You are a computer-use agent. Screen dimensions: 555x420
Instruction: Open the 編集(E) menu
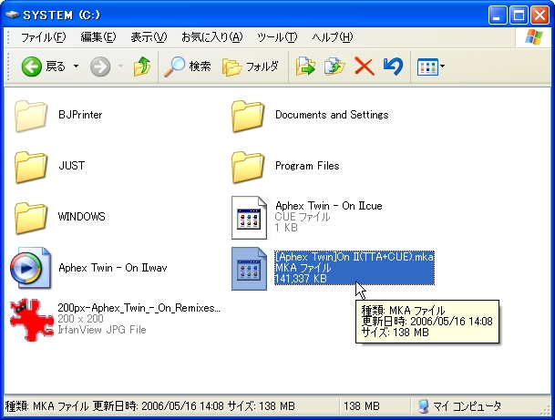tap(98, 37)
